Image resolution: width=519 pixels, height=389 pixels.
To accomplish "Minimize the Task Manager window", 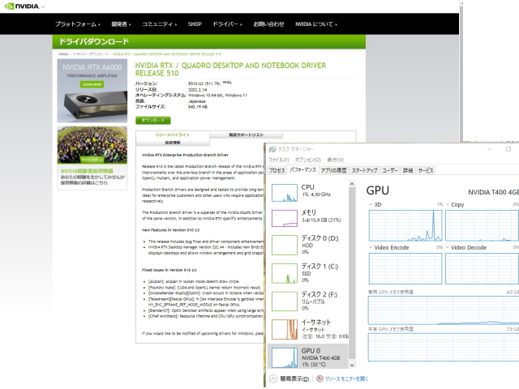I will pos(490,149).
